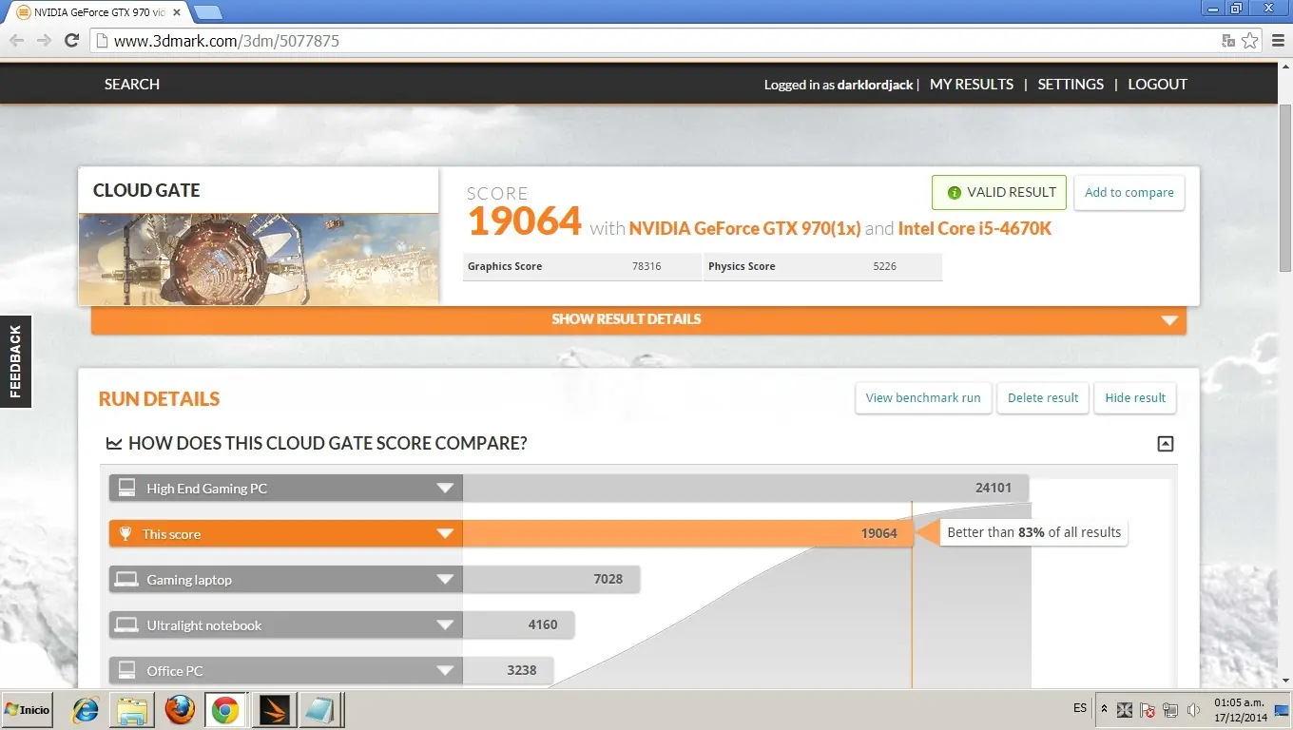Click the address bar URL field
1293x730 pixels.
656,41
